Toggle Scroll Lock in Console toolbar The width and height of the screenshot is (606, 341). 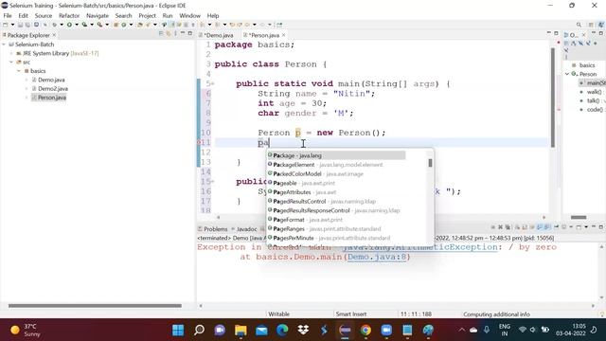point(525,227)
